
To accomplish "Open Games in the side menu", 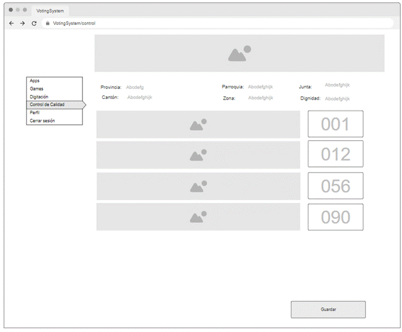I will coord(37,89).
